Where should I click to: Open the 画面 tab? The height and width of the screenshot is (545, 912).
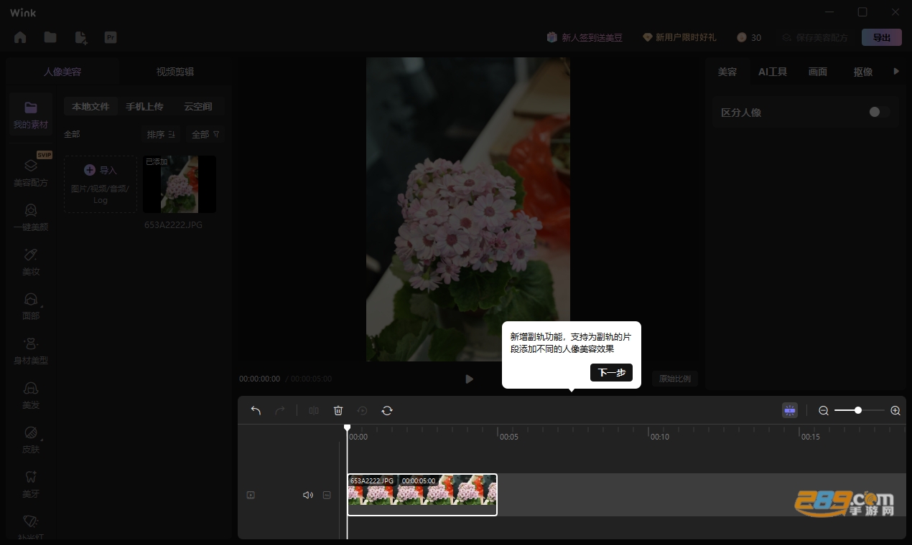click(x=818, y=72)
